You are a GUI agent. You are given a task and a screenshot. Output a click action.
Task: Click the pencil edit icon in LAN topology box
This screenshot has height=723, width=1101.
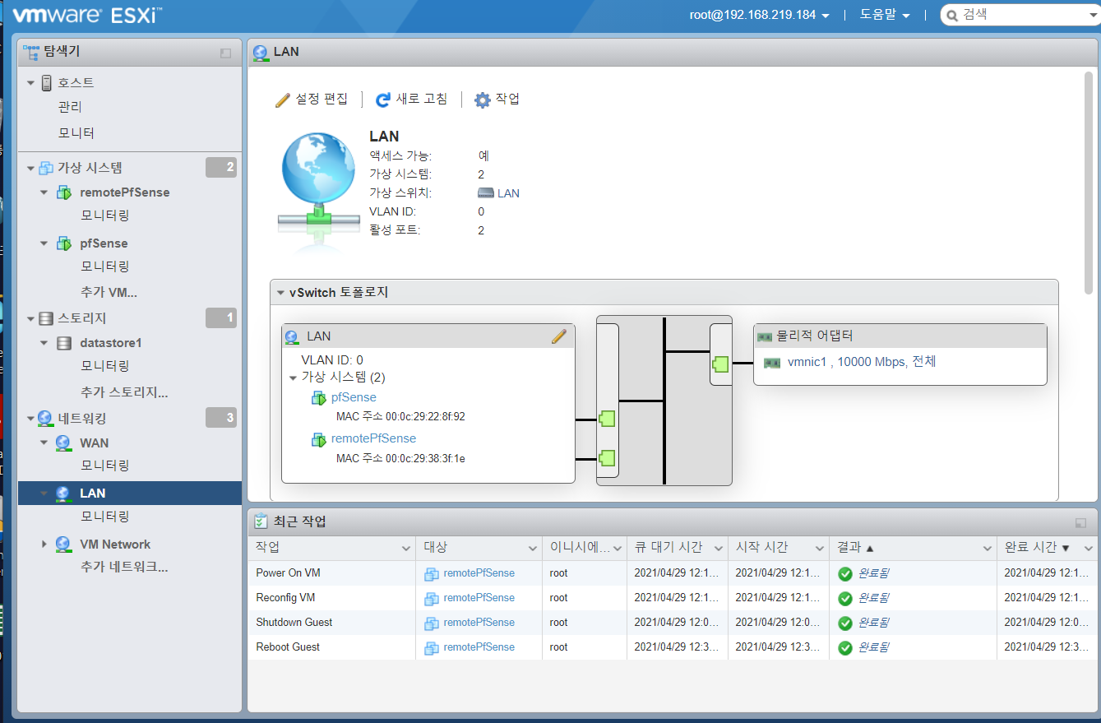click(x=559, y=336)
